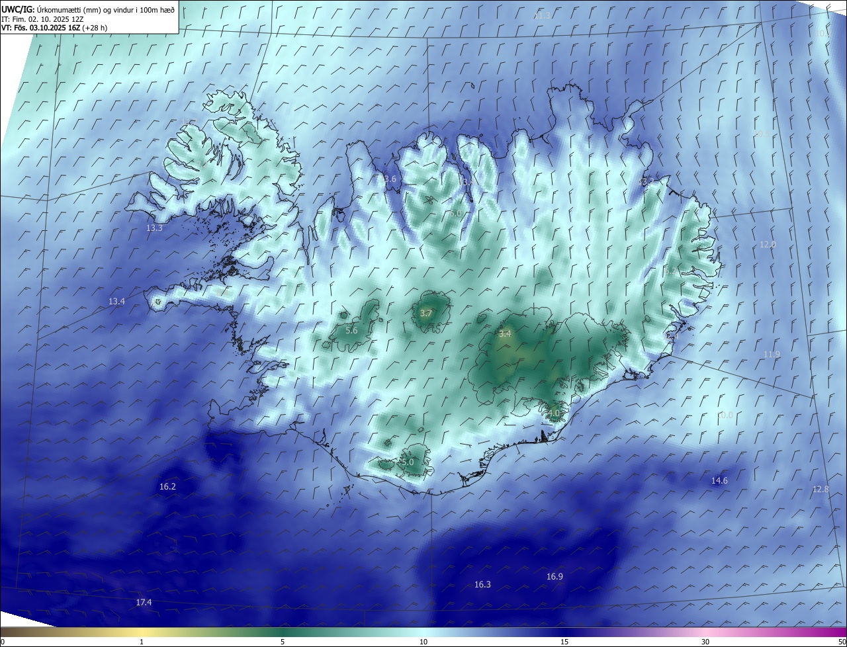Viewport: 847px width, 647px height.
Task: Click the color scale tick labeled 1
Action: click(142, 642)
